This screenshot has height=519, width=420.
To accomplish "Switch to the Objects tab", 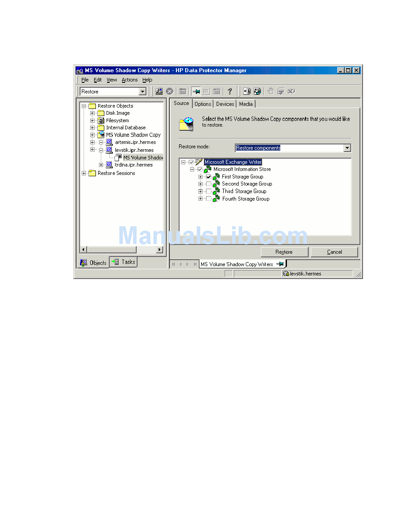I will pyautogui.click(x=94, y=263).
